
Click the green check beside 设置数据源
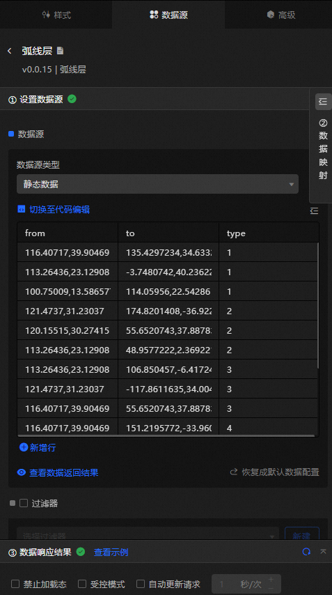click(72, 99)
